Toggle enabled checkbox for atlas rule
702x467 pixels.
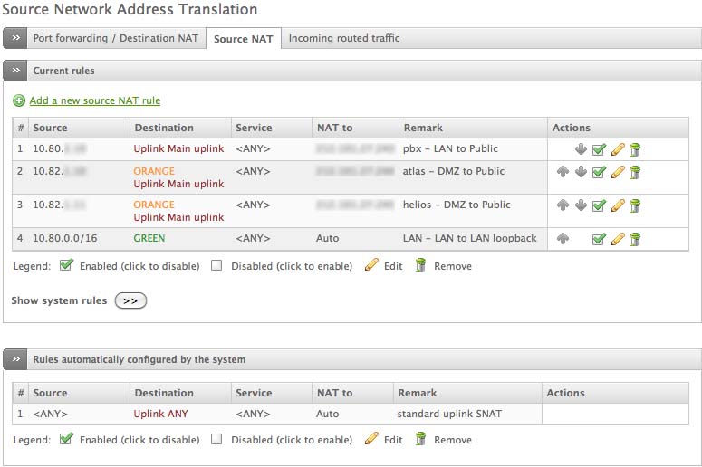coord(599,172)
